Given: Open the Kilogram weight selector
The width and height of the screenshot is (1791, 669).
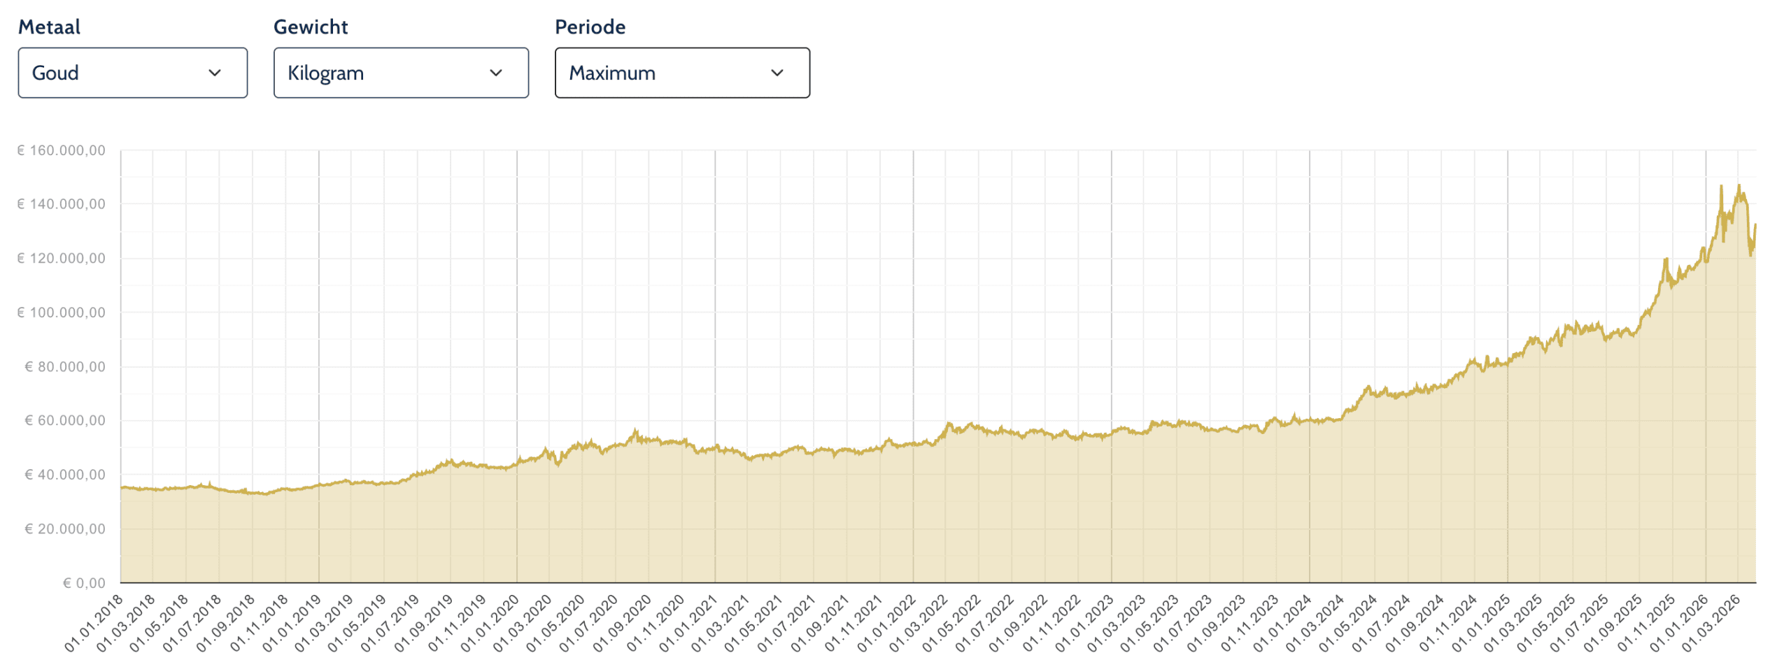Looking at the screenshot, I should 400,73.
